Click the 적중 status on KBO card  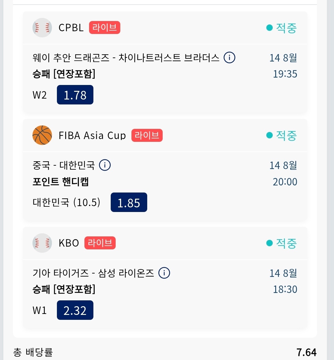click(x=281, y=243)
